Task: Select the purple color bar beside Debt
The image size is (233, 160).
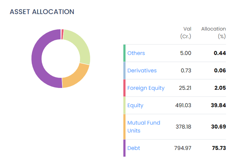Action: point(124,148)
